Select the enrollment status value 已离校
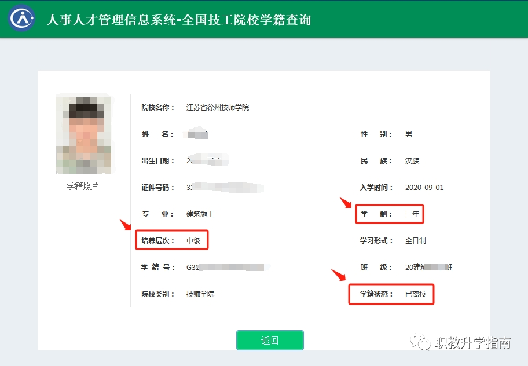Image resolution: width=528 pixels, height=366 pixels. click(416, 294)
